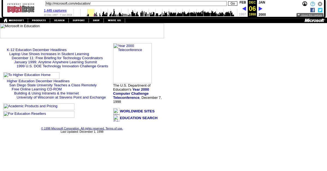Open Higher Education December Headlines

[38, 81]
